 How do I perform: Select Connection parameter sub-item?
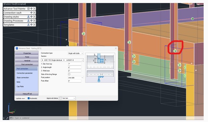point(24,73)
